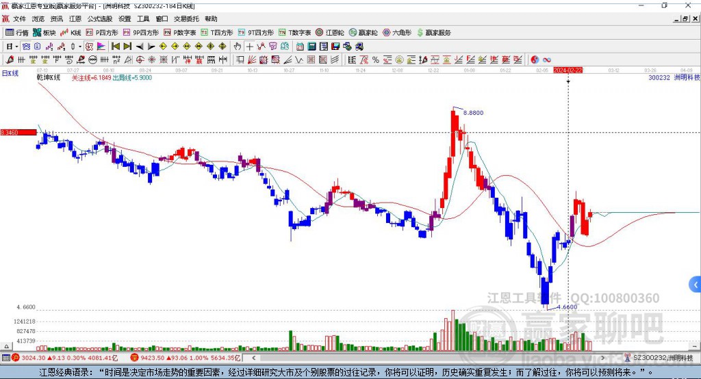
Task: Click the 乾坤K线 indicator label
Action: (x=49, y=78)
